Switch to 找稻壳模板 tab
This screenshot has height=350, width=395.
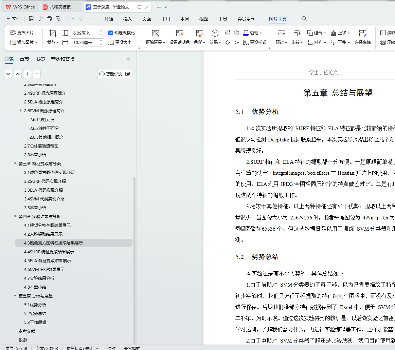[x=60, y=7]
